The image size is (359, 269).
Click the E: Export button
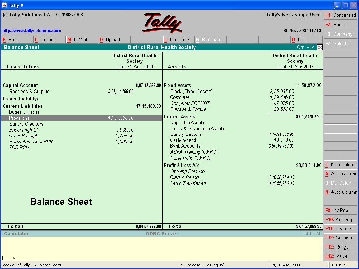click(50, 40)
